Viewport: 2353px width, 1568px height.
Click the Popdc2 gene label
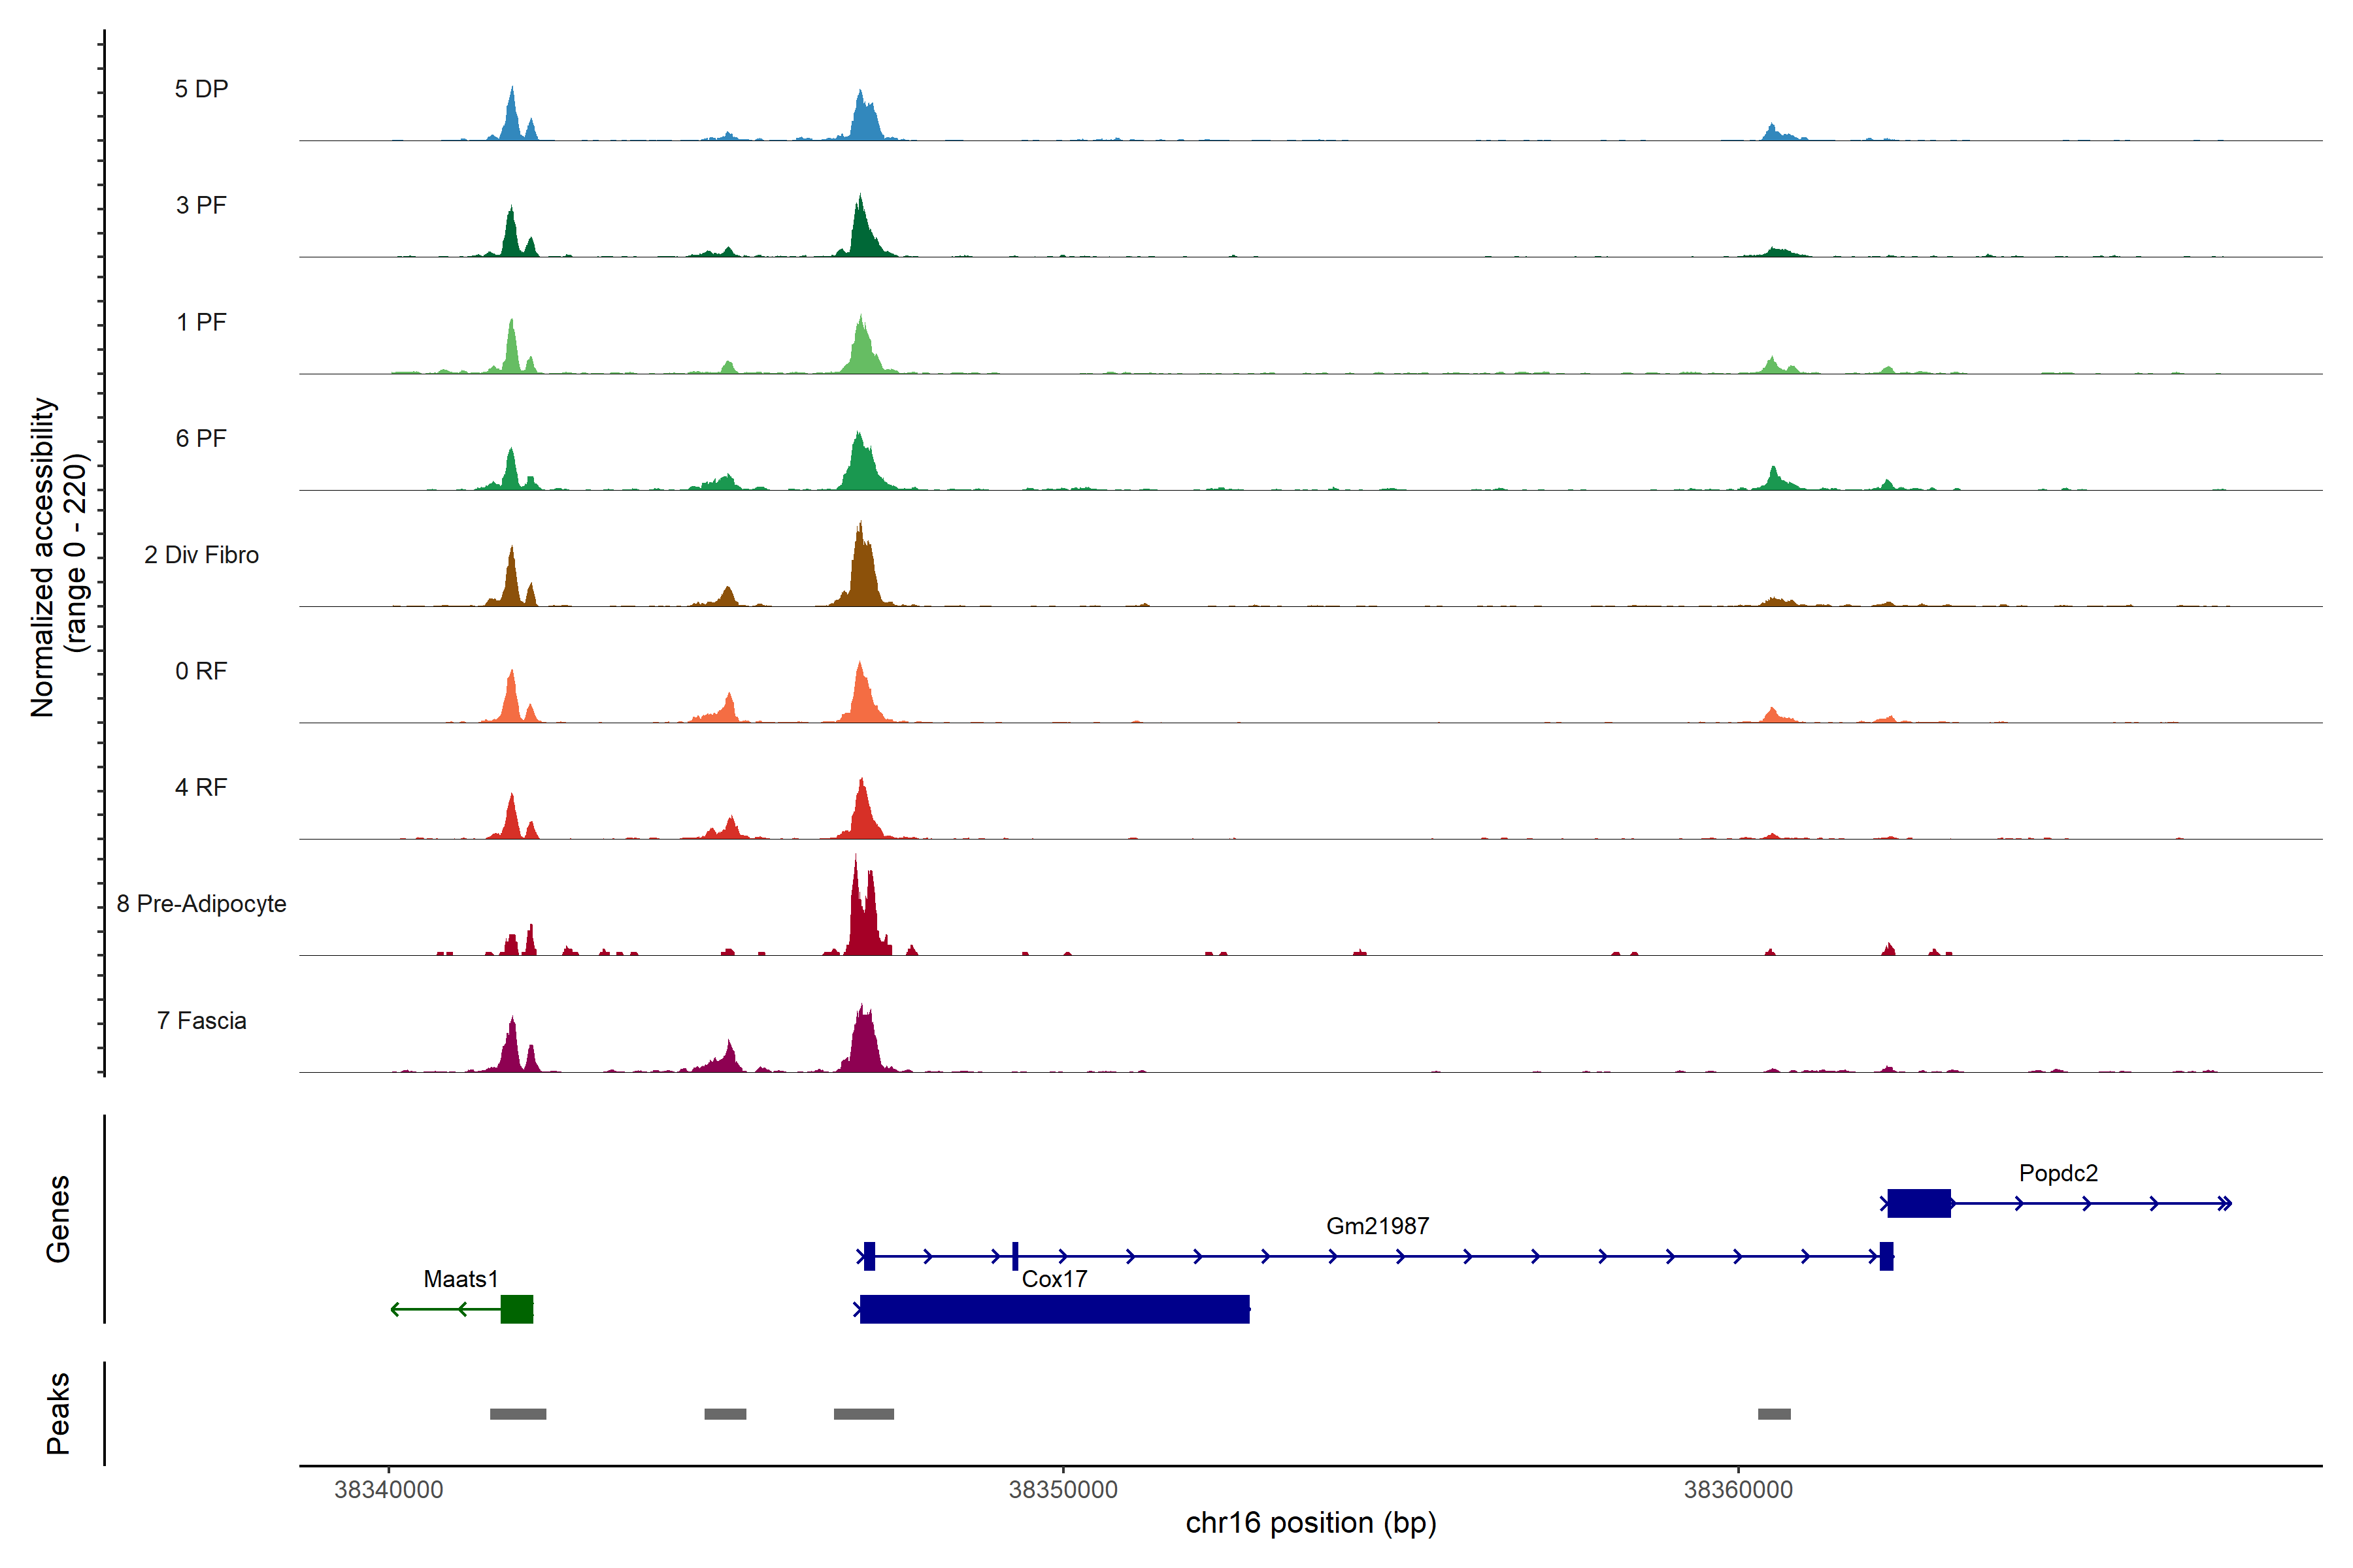coord(2058,1173)
